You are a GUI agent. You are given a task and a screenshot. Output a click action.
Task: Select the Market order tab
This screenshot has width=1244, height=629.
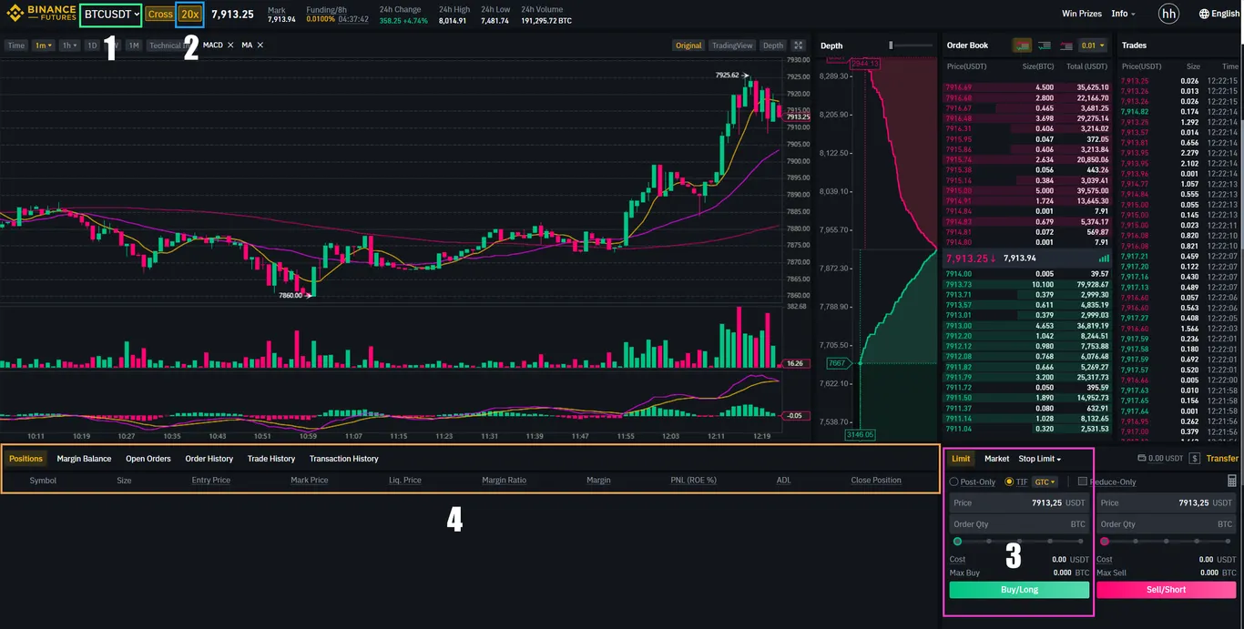point(996,459)
